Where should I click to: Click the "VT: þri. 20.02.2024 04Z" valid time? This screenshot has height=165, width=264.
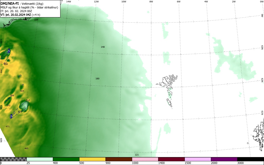tap(16, 15)
